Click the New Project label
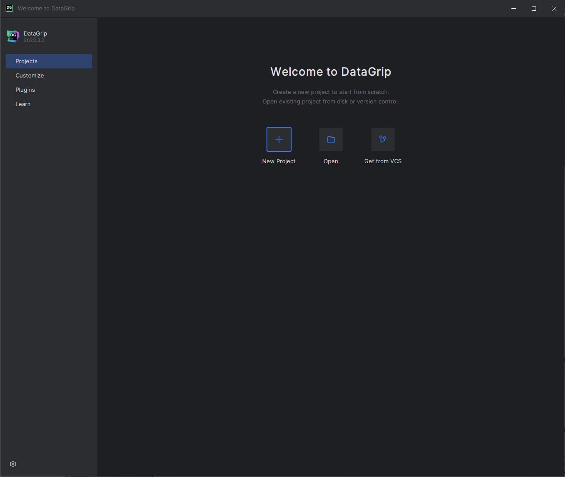Screen dimensions: 565x477 coord(279,161)
